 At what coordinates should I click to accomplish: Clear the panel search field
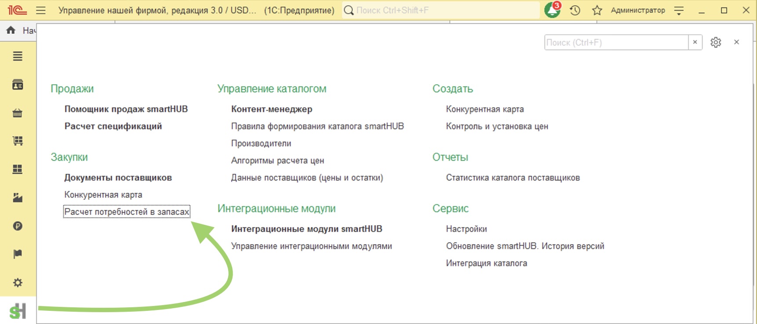[695, 42]
